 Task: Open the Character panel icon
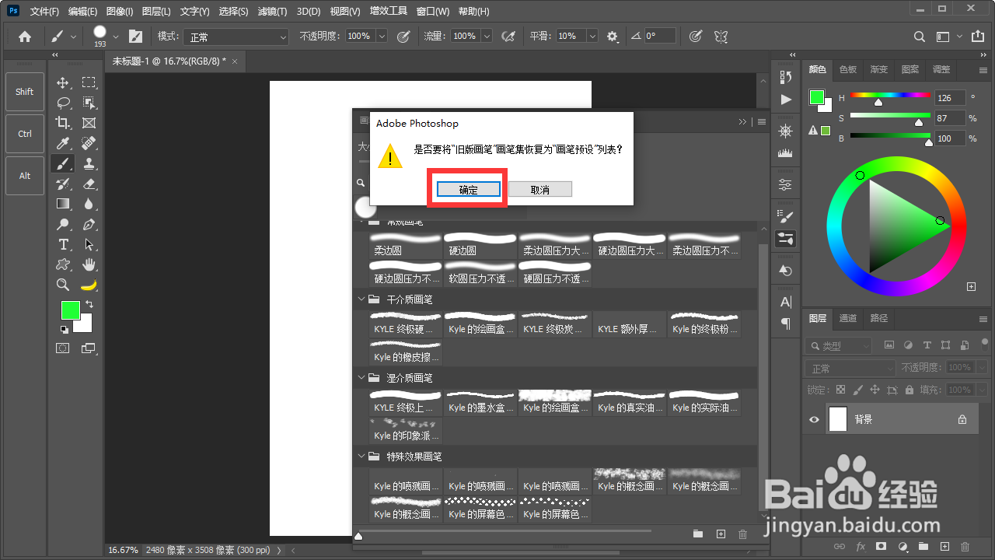pyautogui.click(x=786, y=302)
